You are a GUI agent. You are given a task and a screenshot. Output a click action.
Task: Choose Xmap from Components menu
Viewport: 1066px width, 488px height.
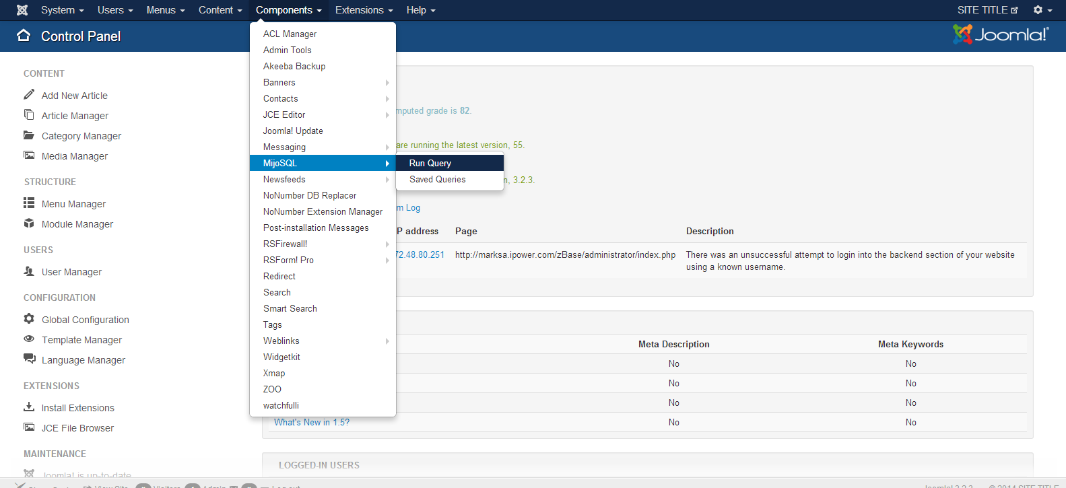pos(323,373)
